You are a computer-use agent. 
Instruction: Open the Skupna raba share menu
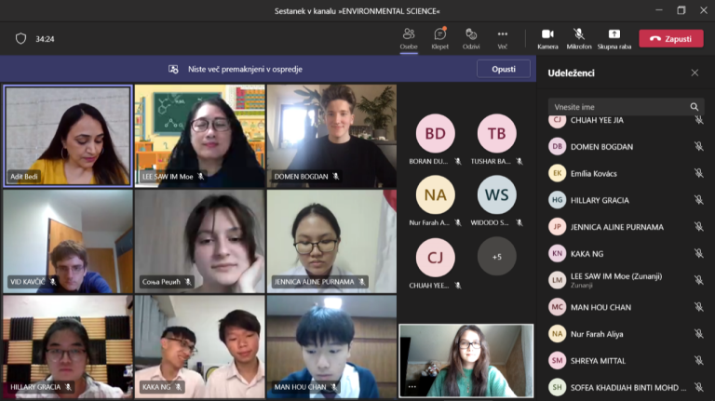click(x=614, y=37)
